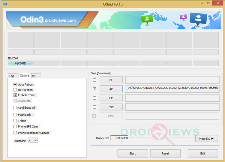
Task: Click the Reset button
Action: tap(165, 153)
